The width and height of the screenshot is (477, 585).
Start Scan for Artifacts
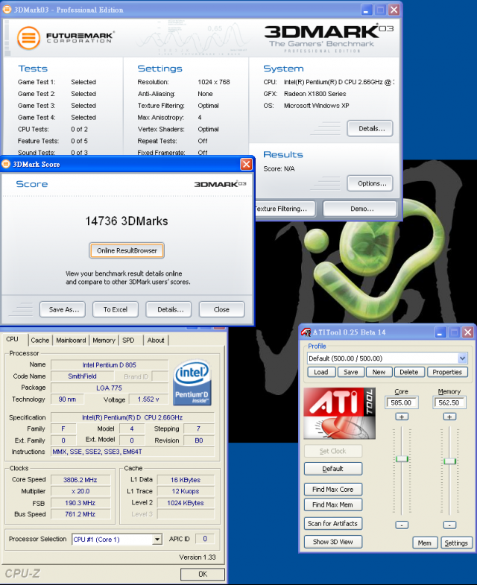[x=333, y=523]
